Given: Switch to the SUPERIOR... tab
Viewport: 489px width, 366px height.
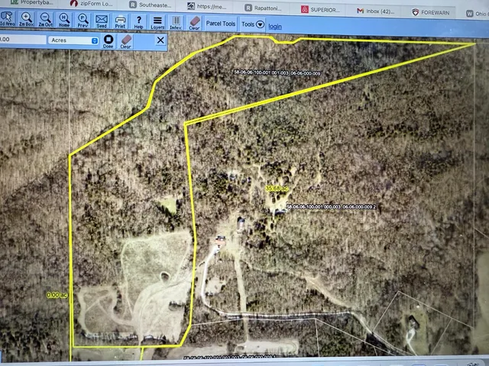Looking at the screenshot, I should pos(320,10).
